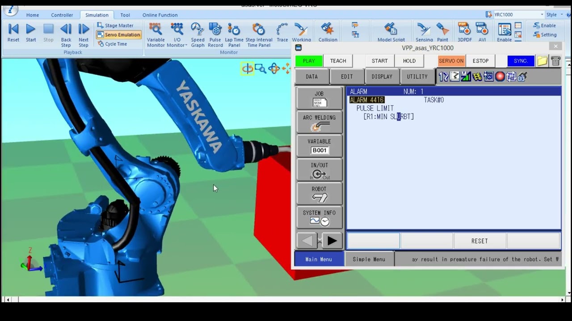Open the Lap Time Panel
Image resolution: width=572 pixels, height=321 pixels.
(x=234, y=35)
